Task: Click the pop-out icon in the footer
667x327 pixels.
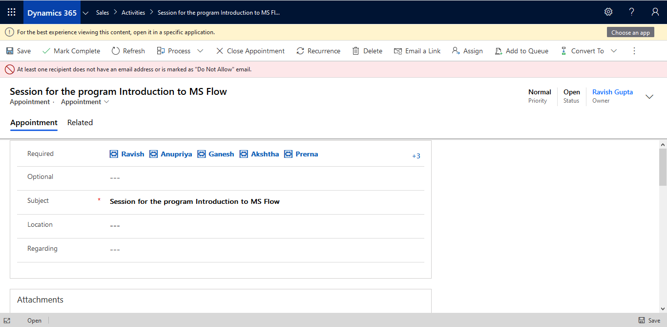Action: click(x=7, y=321)
